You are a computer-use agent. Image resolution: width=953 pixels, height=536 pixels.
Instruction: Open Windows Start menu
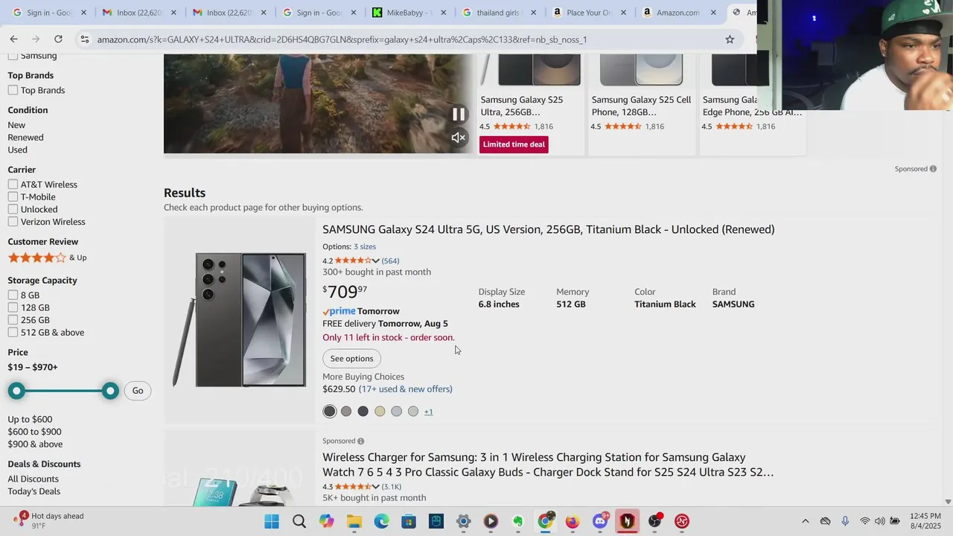tap(272, 521)
